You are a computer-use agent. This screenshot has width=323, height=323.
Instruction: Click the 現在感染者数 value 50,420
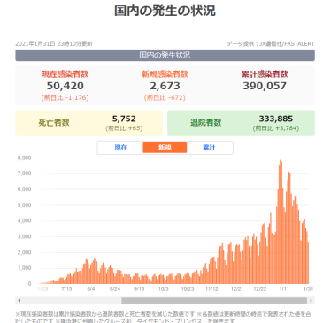click(x=65, y=86)
